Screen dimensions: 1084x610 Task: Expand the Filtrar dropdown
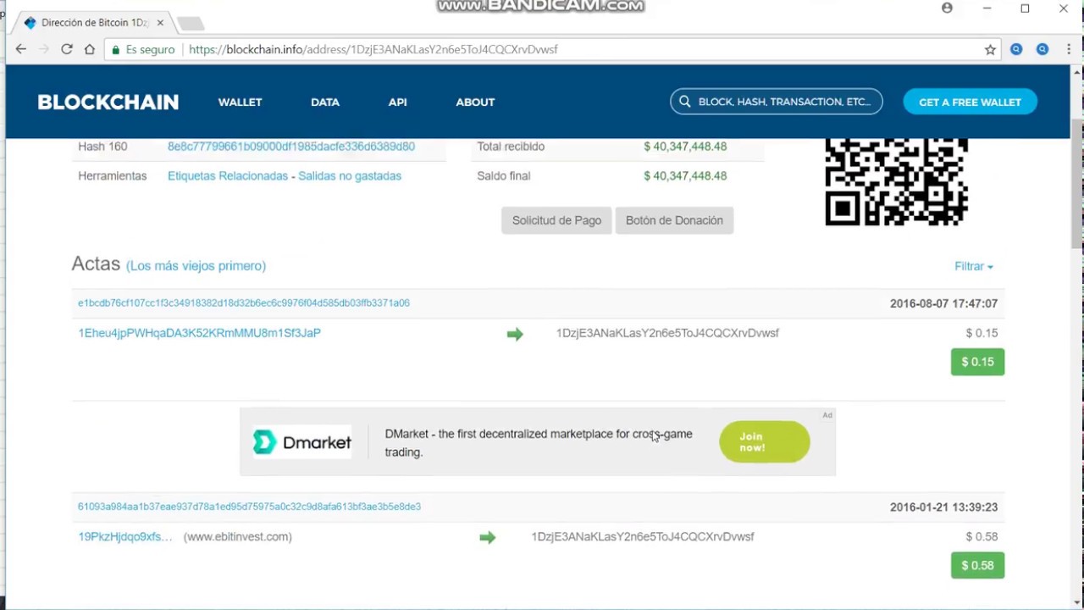pos(974,266)
